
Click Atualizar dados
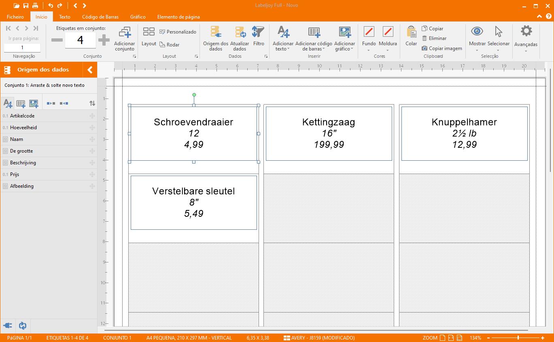(240, 39)
